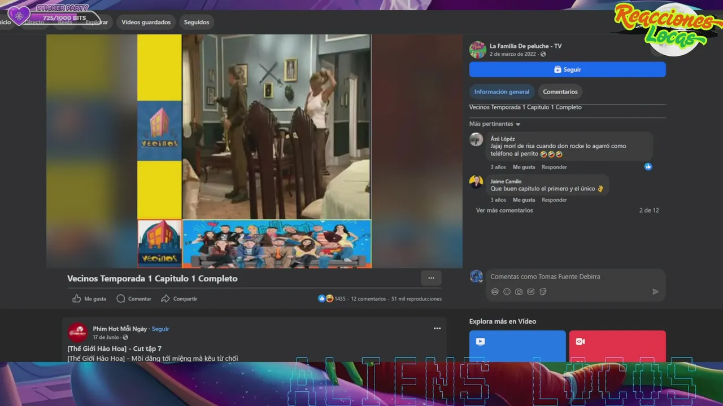The image size is (723, 406).
Task: Open the Seguidos tab
Action: point(197,22)
